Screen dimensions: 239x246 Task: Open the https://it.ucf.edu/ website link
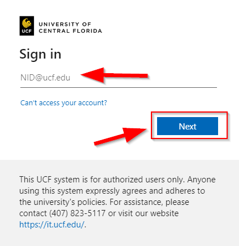[52, 225]
